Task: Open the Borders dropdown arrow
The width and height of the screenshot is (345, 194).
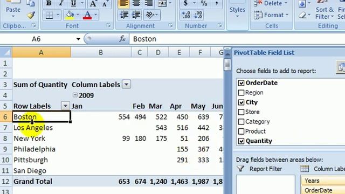Action: [58, 15]
